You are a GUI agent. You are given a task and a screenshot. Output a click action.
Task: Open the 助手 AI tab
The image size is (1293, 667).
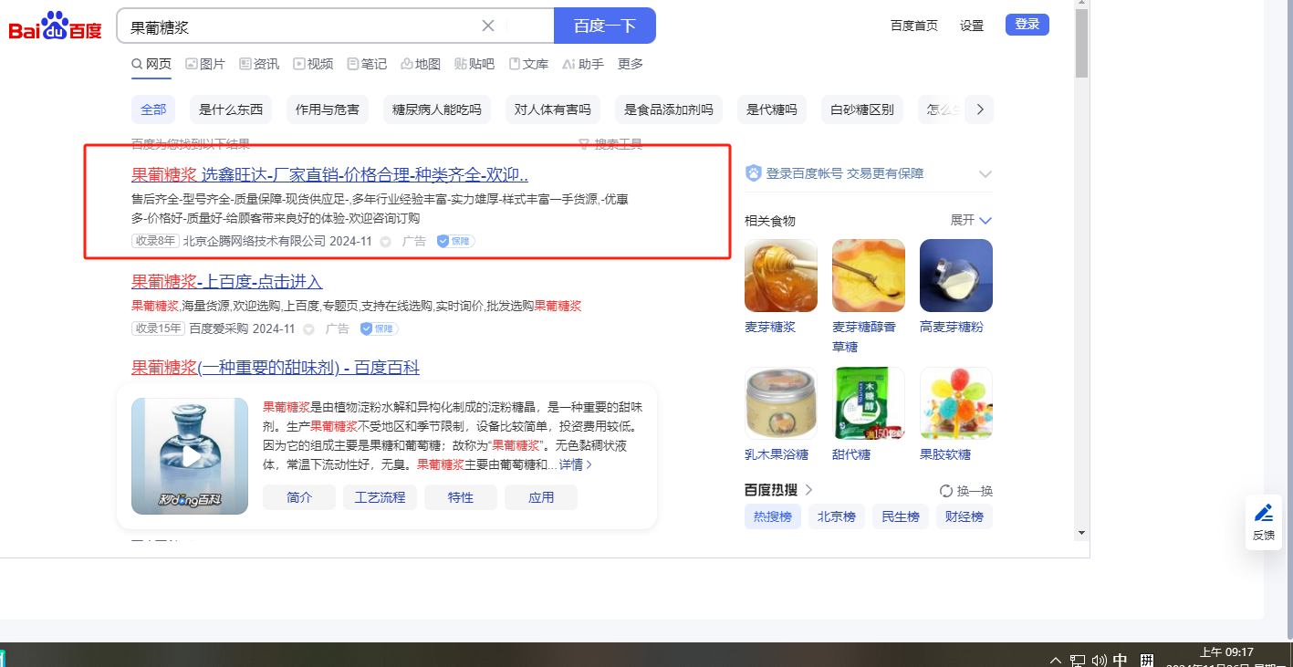point(583,64)
